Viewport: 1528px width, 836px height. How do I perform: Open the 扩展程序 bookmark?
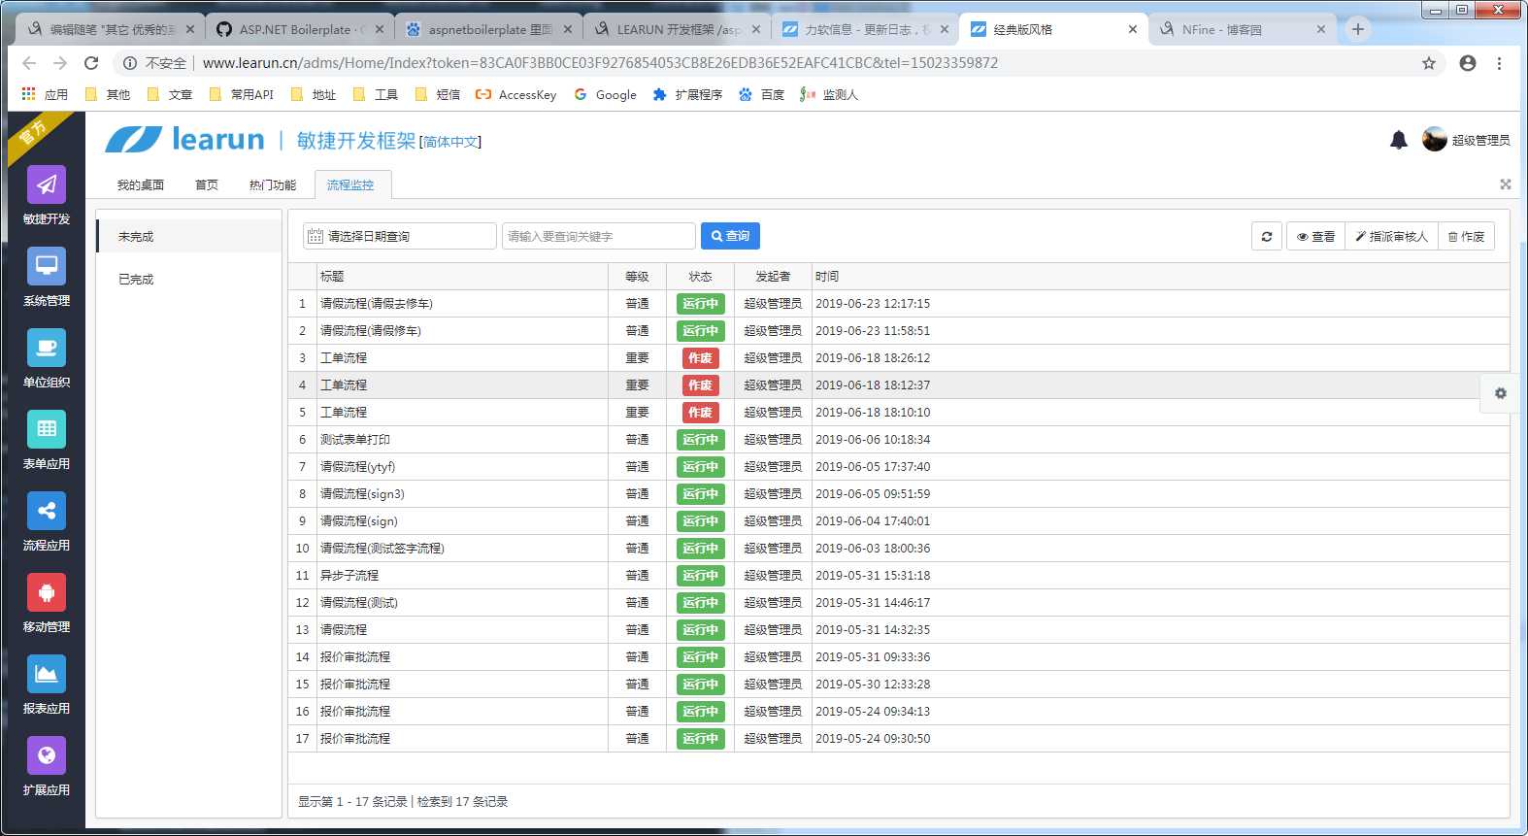pyautogui.click(x=687, y=94)
